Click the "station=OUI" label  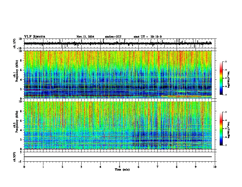pyautogui.click(x=113, y=37)
